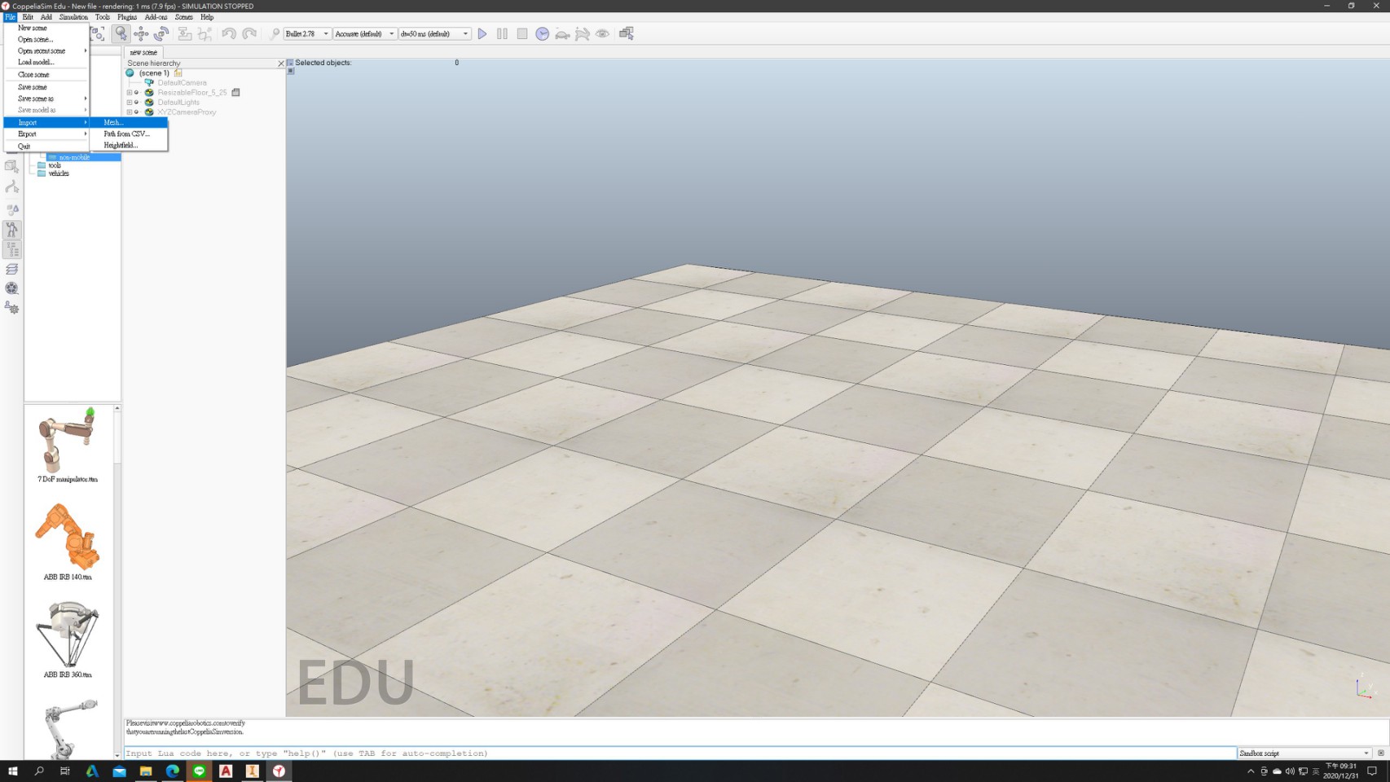Click the transfer DNA toolbar icon
1390x782 pixels.
click(205, 33)
